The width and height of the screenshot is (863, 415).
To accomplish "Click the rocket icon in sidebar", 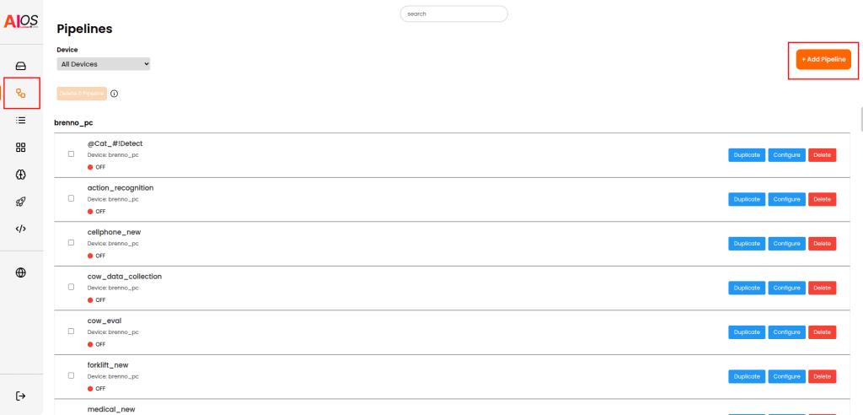I will pyautogui.click(x=21, y=202).
